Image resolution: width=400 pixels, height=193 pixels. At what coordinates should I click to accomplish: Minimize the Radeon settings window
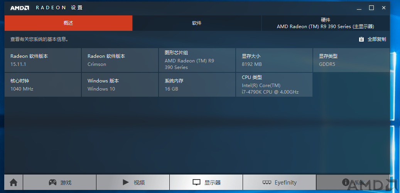(359, 8)
